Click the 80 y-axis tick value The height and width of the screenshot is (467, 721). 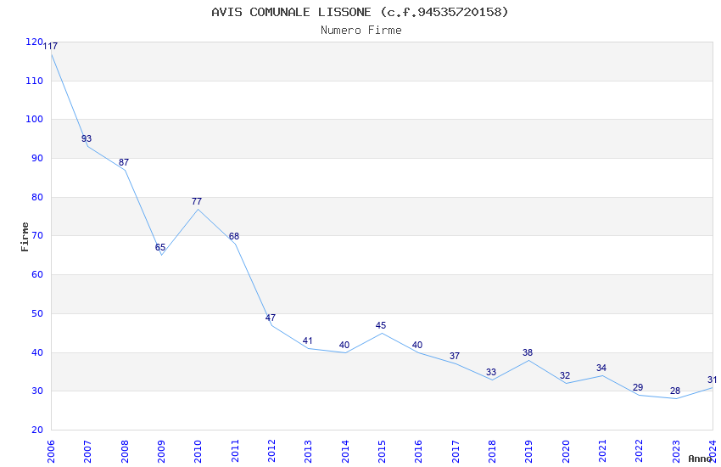pyautogui.click(x=37, y=197)
